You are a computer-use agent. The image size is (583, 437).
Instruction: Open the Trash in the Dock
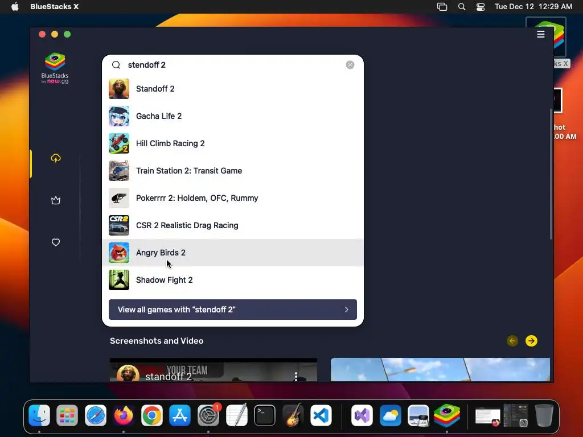click(x=544, y=415)
